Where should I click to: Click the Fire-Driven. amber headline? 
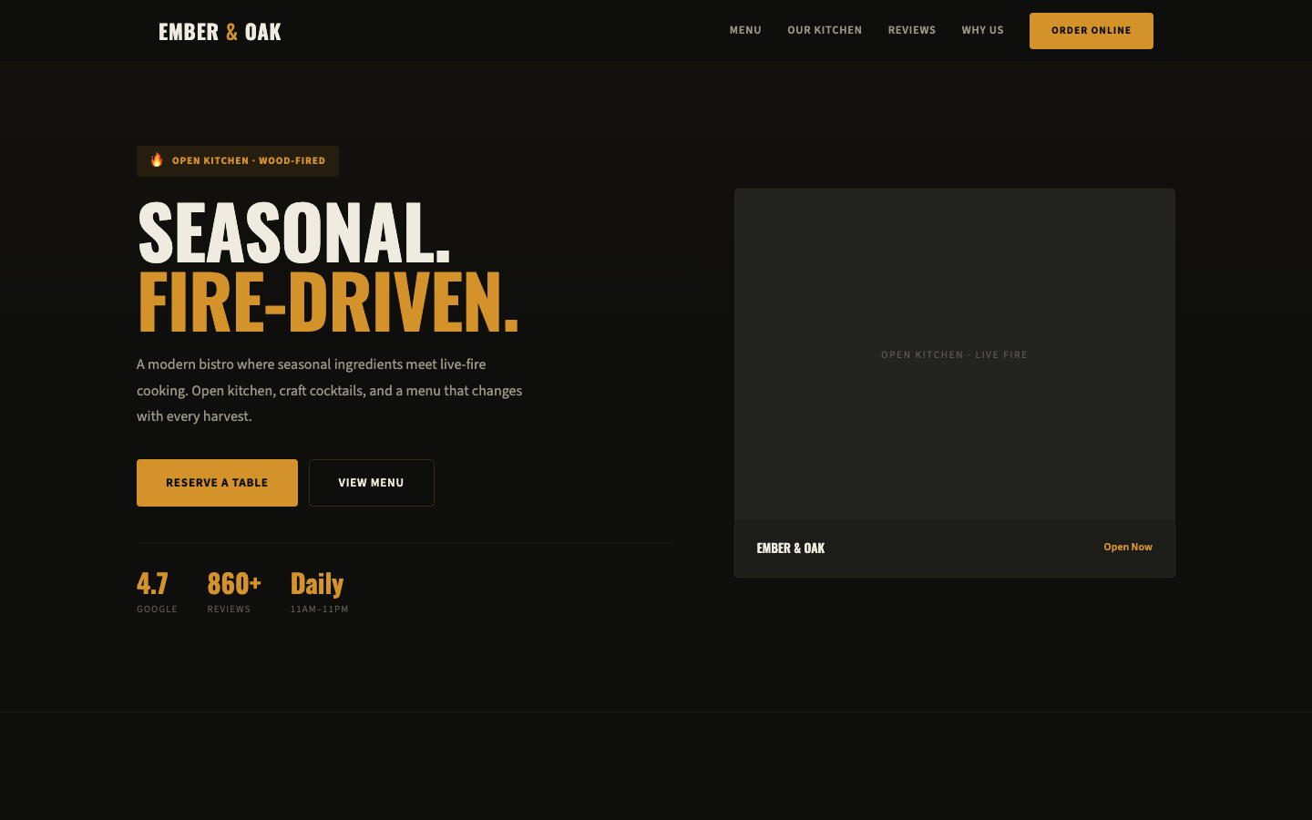328,302
